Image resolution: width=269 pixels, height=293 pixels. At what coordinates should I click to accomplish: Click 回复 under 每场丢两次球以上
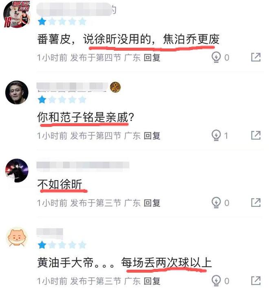click(x=152, y=281)
